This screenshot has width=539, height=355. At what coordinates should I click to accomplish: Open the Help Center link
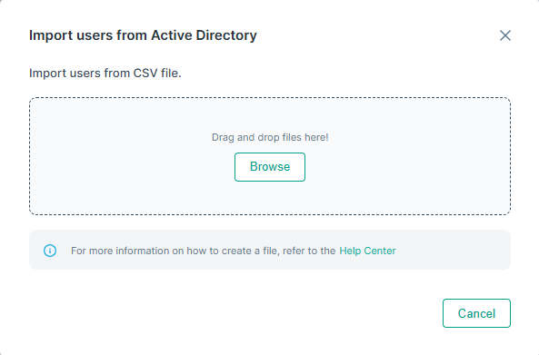click(x=367, y=251)
